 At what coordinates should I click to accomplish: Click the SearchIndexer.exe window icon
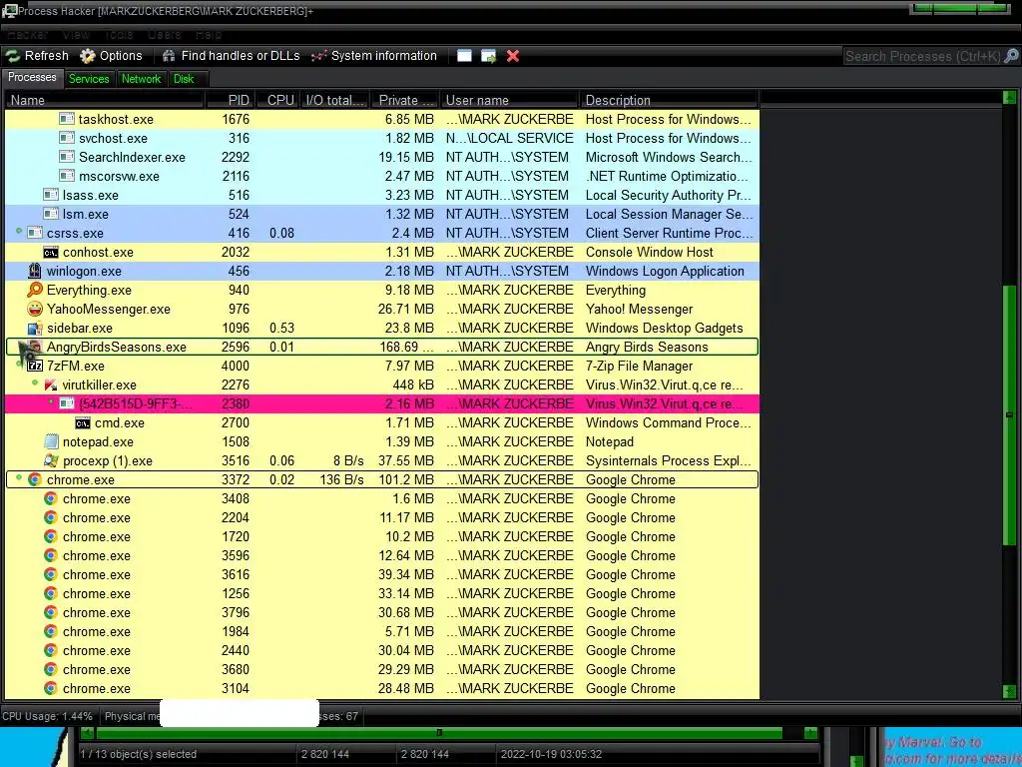click(67, 157)
